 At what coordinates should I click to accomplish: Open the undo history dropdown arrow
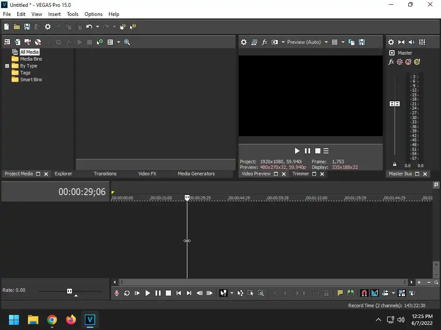(x=97, y=27)
